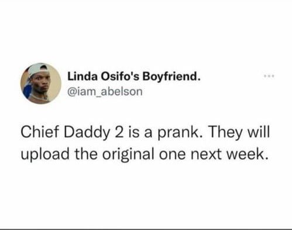Screen dimensions: 292x230
Task: Click the word "the" in second line
Action: click(86, 154)
